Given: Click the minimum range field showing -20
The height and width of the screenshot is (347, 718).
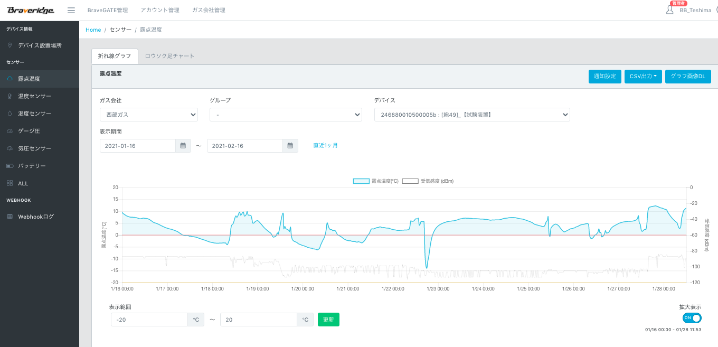Looking at the screenshot, I should click(x=149, y=320).
